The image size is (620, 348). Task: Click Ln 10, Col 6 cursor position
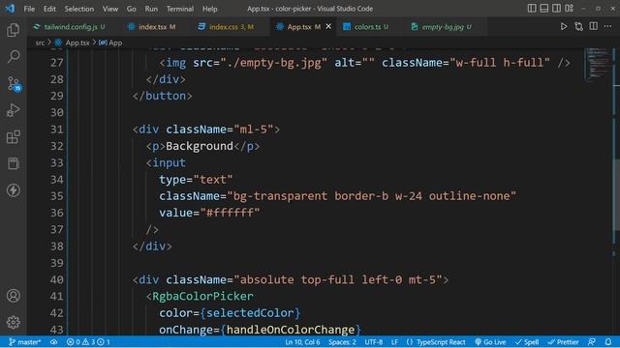click(x=302, y=341)
